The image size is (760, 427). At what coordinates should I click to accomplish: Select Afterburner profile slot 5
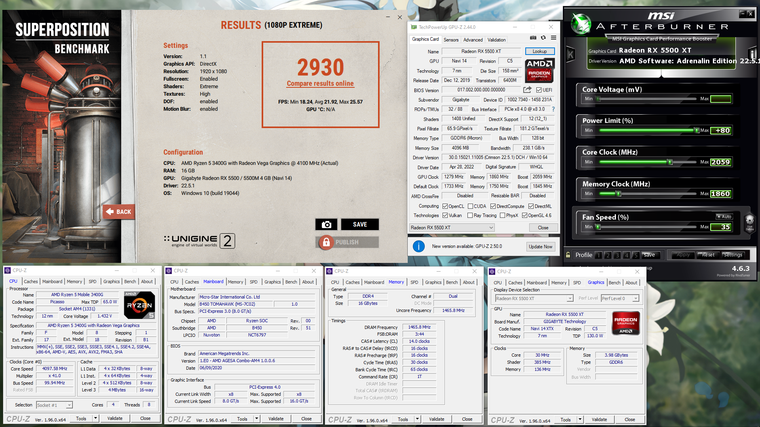[636, 255]
